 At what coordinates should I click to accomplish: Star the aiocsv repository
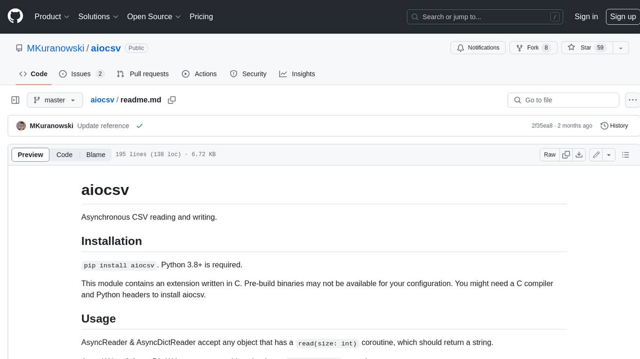[x=587, y=48]
